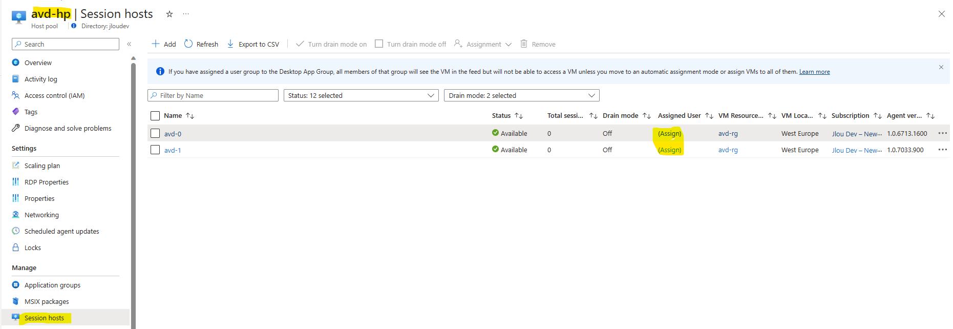Open the more options ellipsis in the page title
Screen dimensions: 953x329
point(186,14)
